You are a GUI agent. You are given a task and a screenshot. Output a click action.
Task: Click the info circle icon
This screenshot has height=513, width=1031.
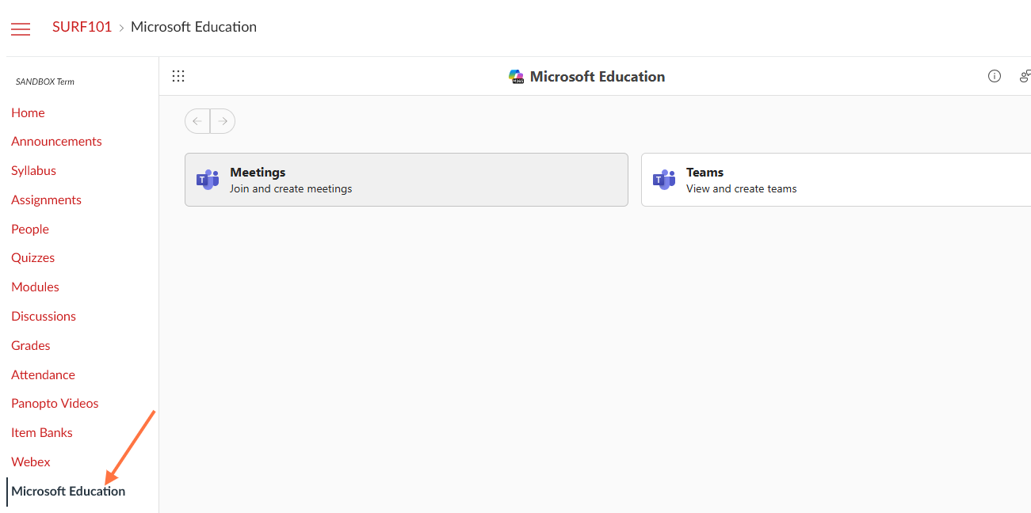[995, 76]
